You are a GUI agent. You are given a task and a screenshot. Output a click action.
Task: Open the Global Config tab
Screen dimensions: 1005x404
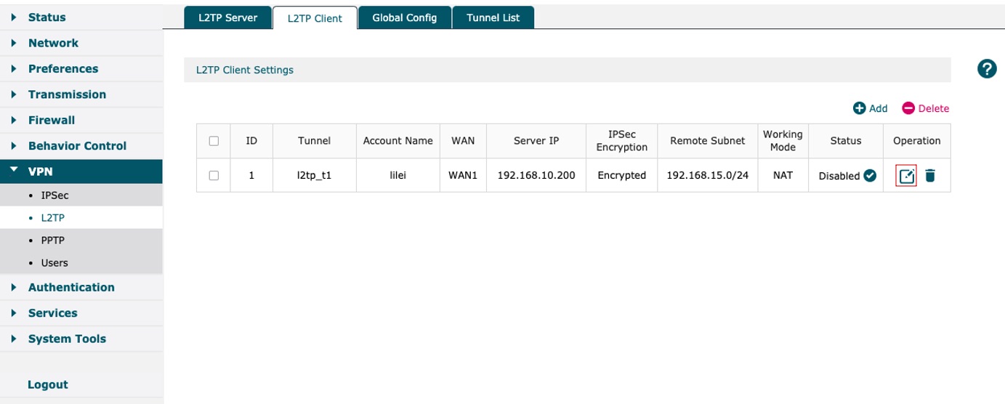405,17
